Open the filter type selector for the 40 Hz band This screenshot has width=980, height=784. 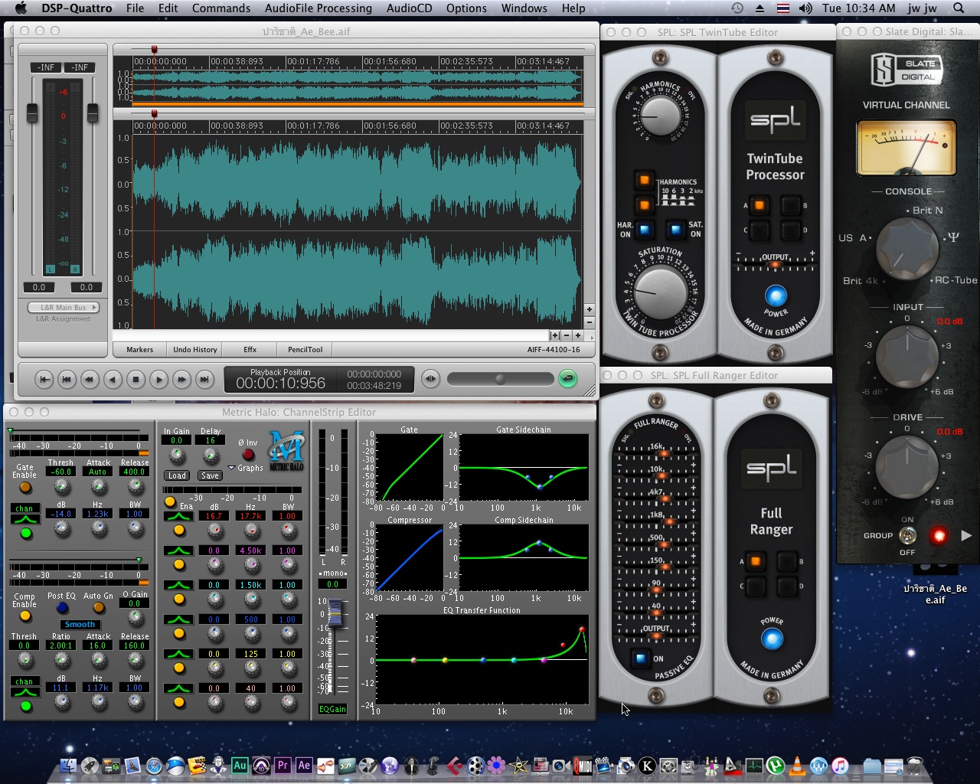178,688
